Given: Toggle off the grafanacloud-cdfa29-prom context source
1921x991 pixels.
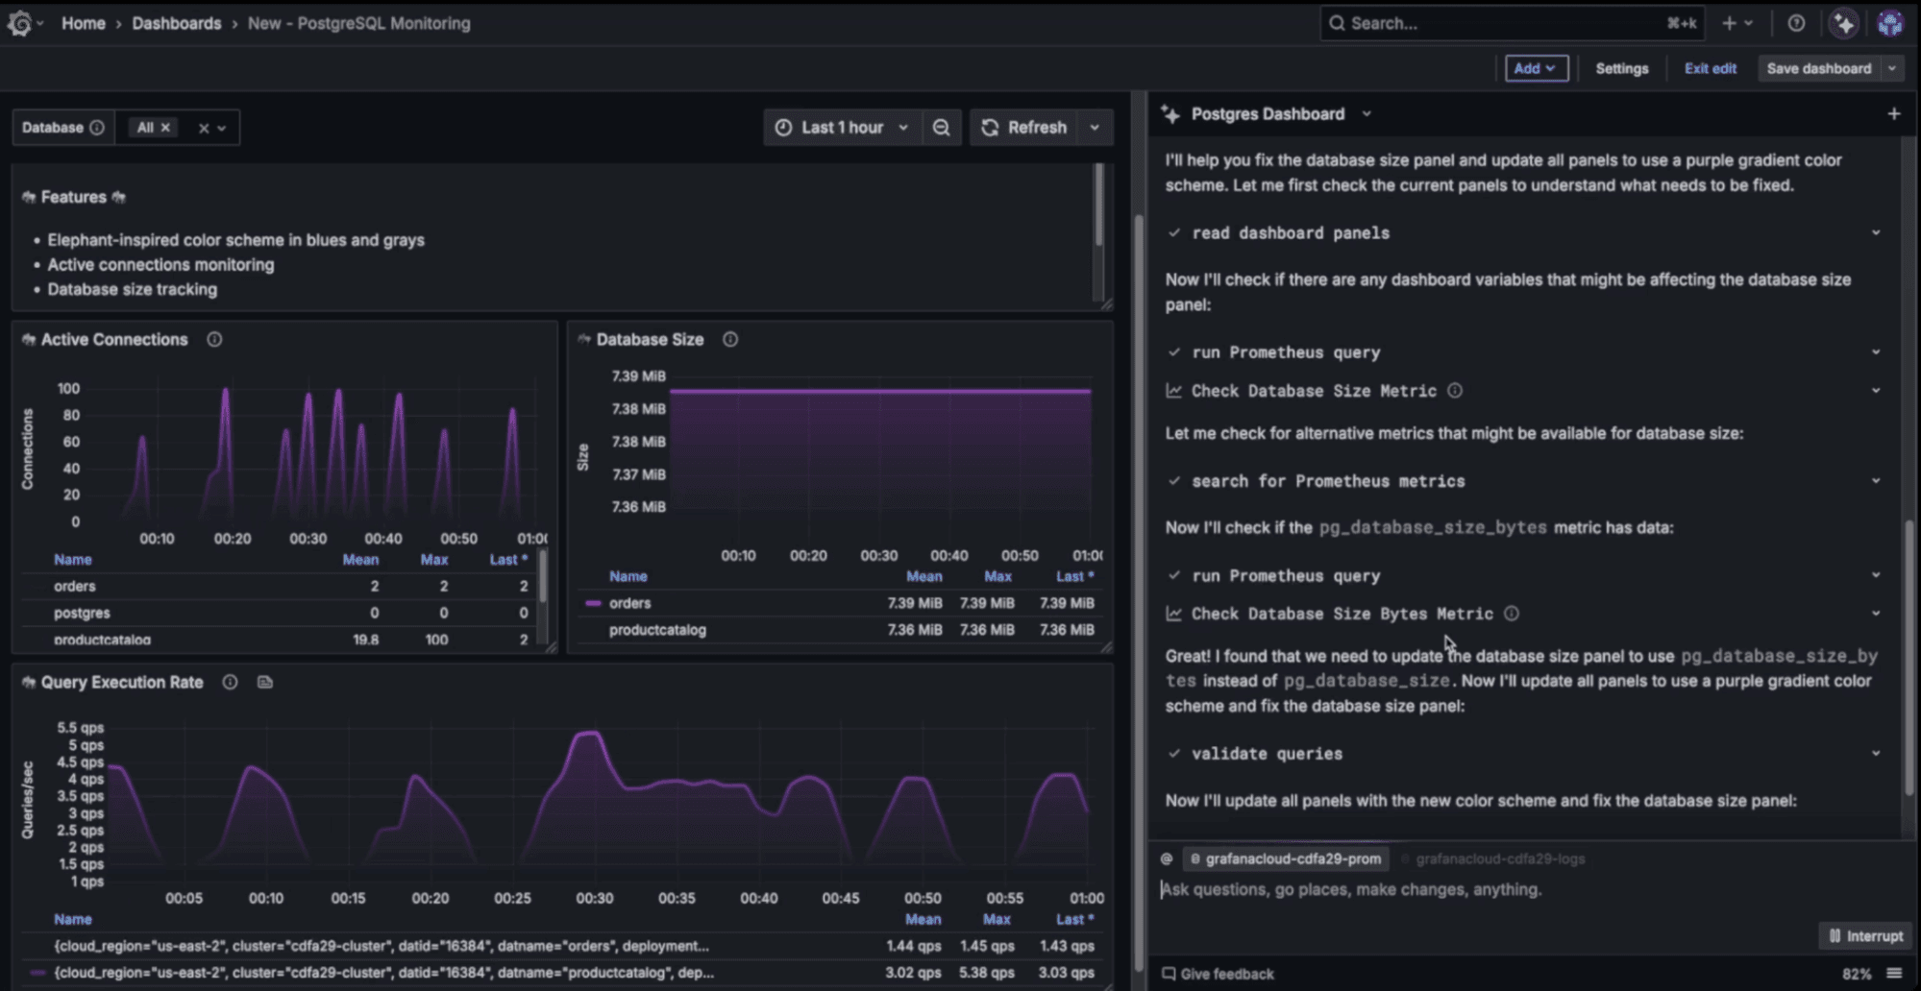Looking at the screenshot, I should (x=1286, y=858).
